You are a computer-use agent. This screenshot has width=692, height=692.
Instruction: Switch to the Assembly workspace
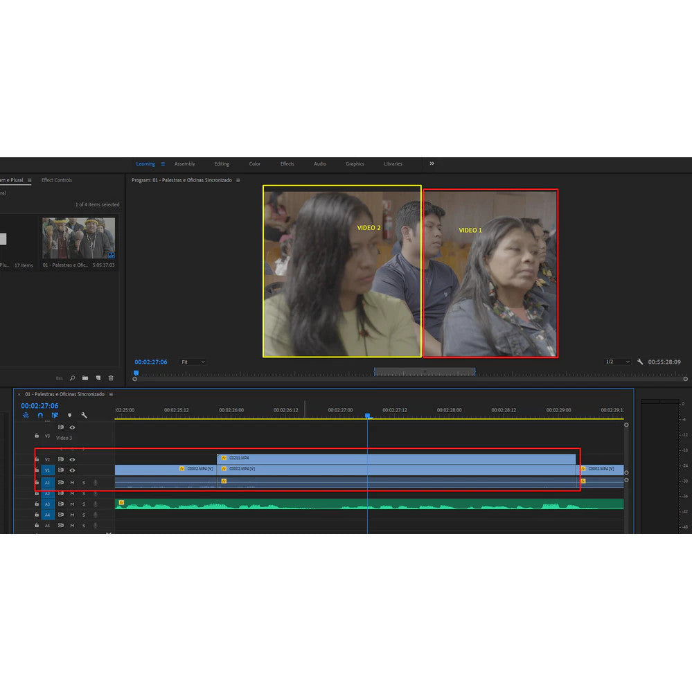tap(184, 163)
